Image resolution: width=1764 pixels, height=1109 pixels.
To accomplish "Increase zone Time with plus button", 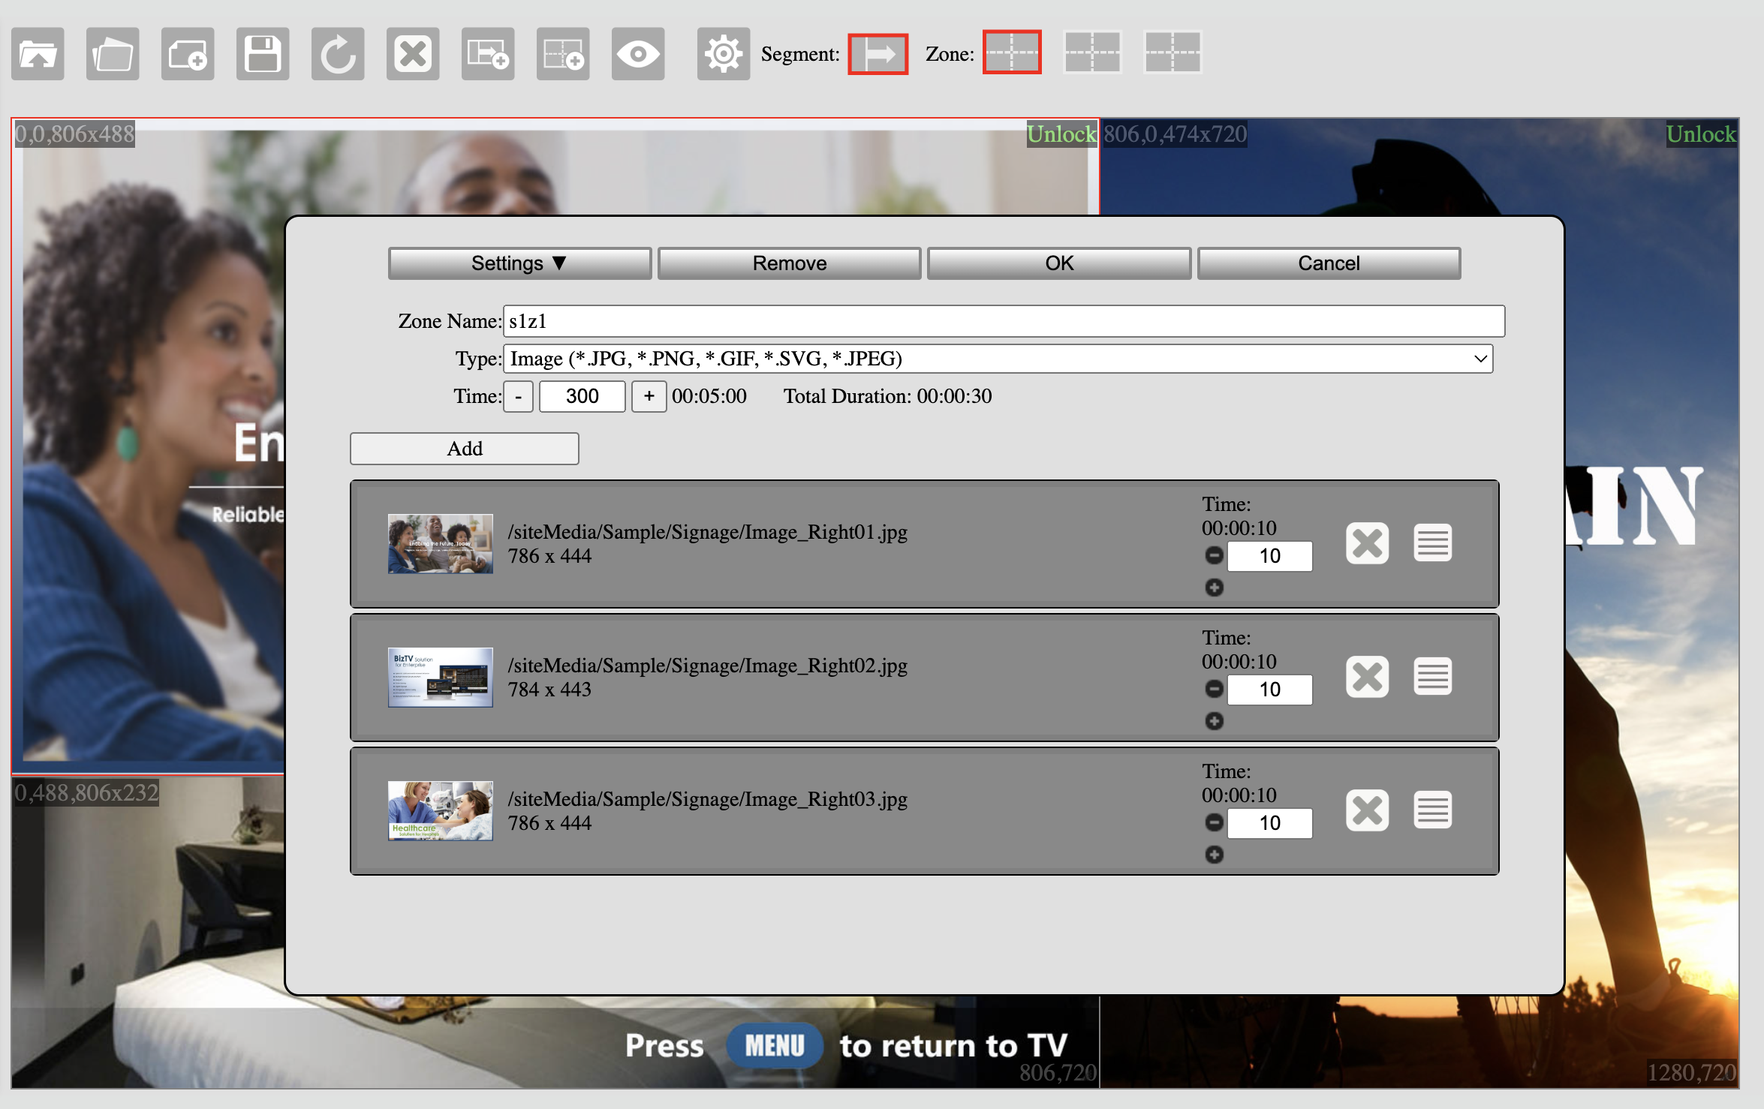I will pos(649,396).
